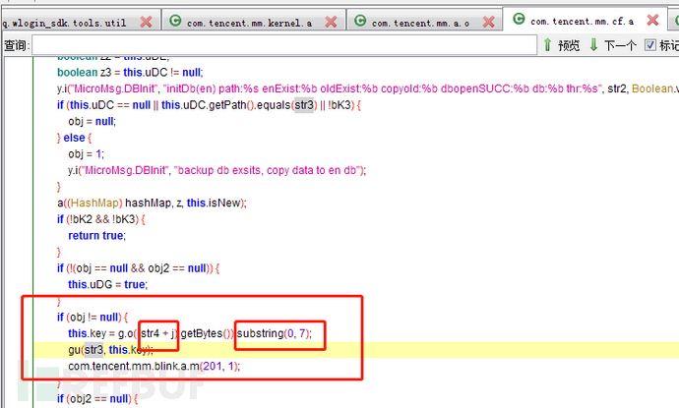This screenshot has height=408, width=679.
Task: Open the com.tencent.mm.kernel.a tab
Action: [249, 23]
